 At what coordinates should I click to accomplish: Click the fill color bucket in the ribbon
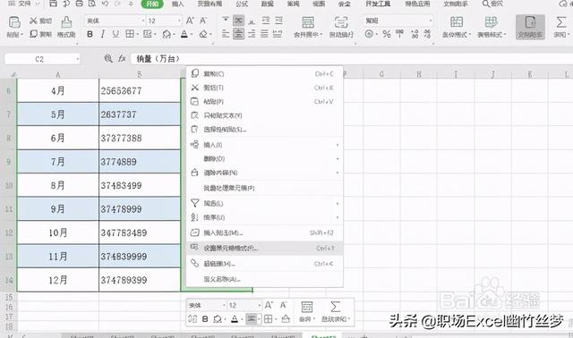click(x=167, y=34)
